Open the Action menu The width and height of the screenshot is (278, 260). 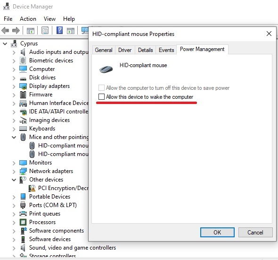coord(28,19)
